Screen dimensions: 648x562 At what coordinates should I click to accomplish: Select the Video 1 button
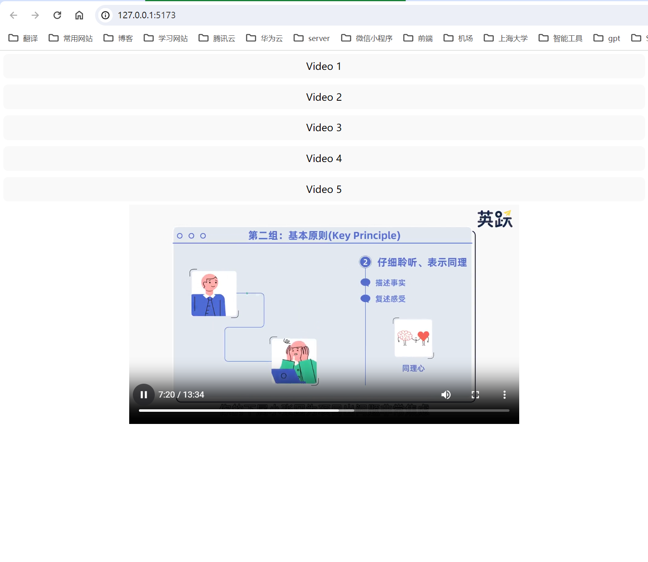pyautogui.click(x=324, y=66)
